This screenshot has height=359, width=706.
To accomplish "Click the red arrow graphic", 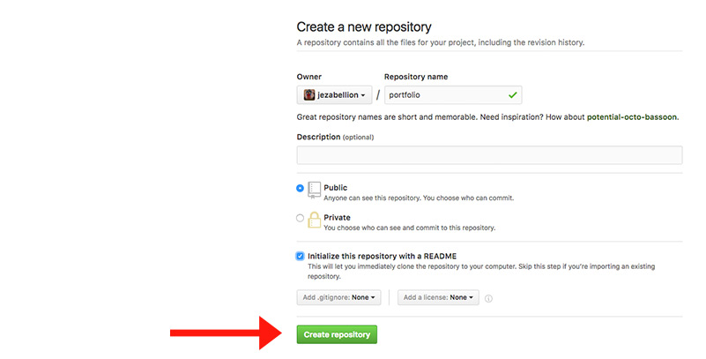I will pyautogui.click(x=226, y=333).
